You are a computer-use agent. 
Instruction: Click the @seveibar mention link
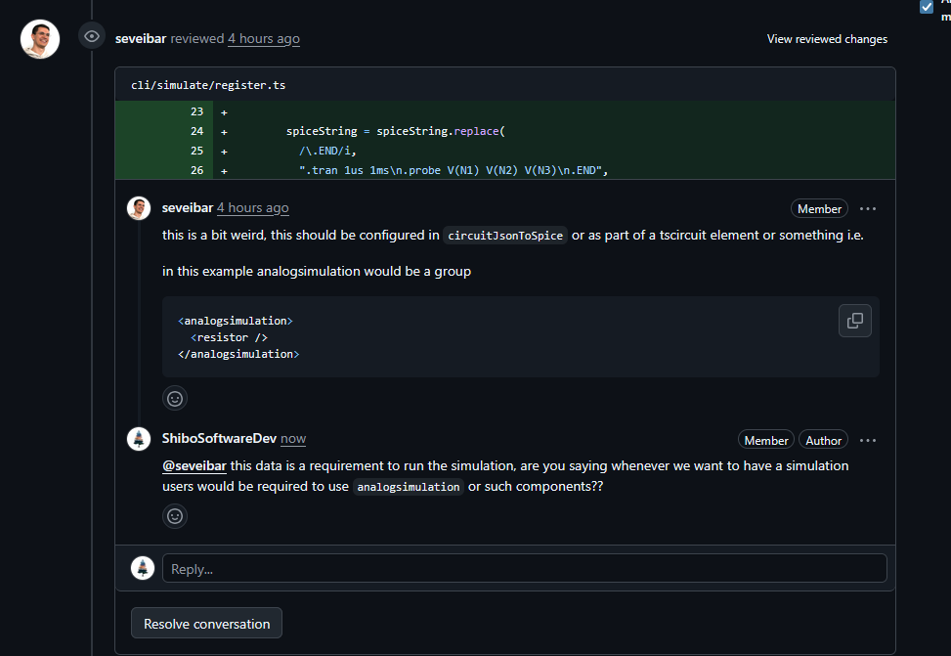pos(194,465)
